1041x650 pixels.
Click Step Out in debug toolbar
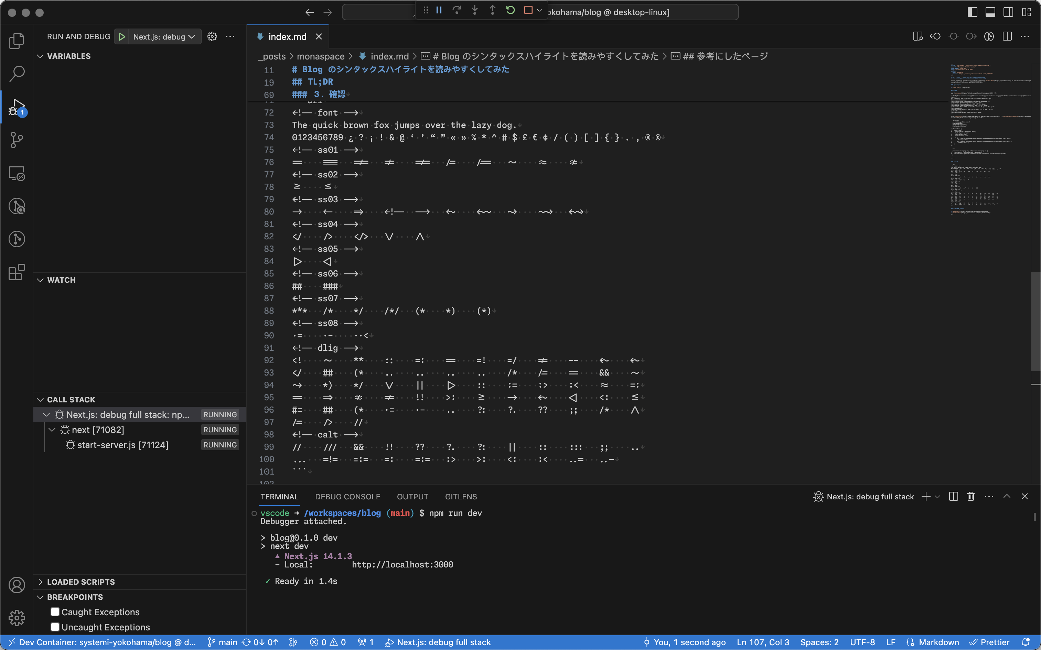point(492,10)
